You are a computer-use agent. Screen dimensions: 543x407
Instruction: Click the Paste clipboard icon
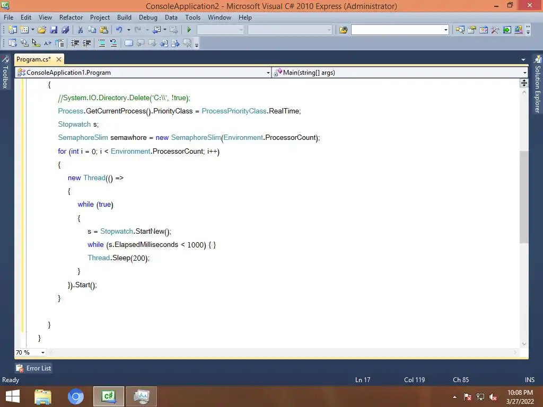point(103,30)
